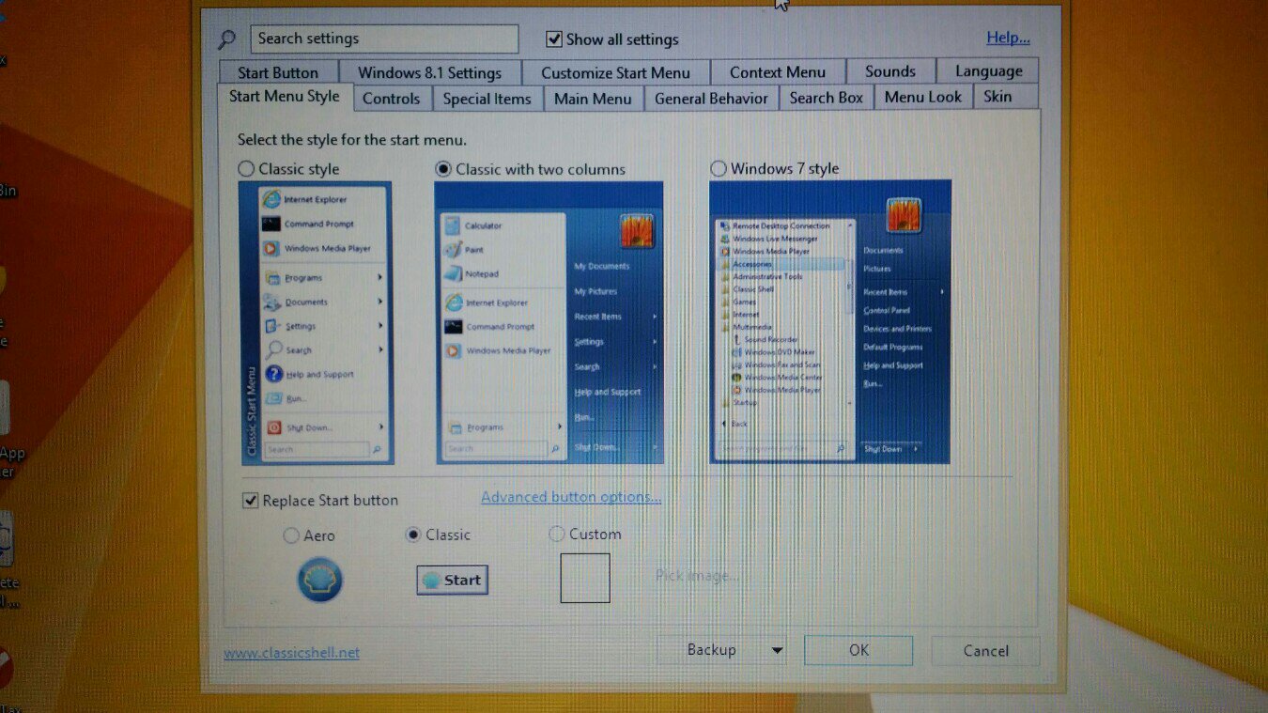
Task: Switch to the Controls tab
Action: (x=391, y=99)
